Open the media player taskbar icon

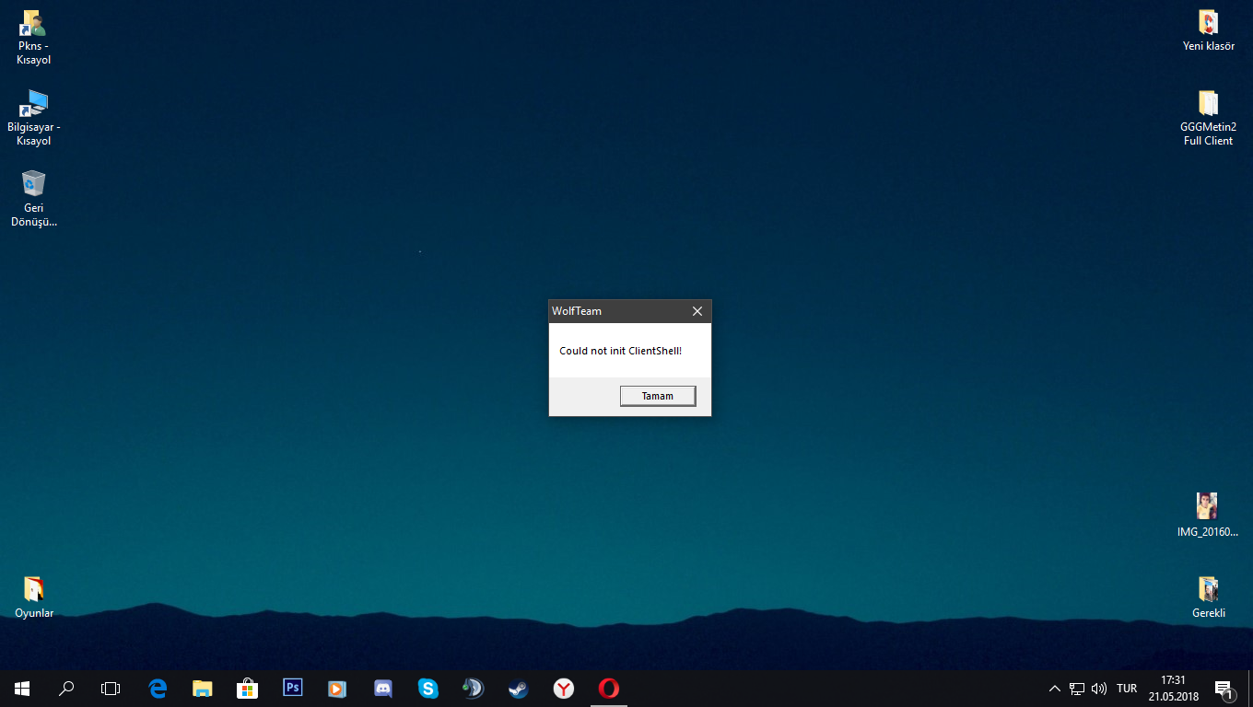coord(338,689)
